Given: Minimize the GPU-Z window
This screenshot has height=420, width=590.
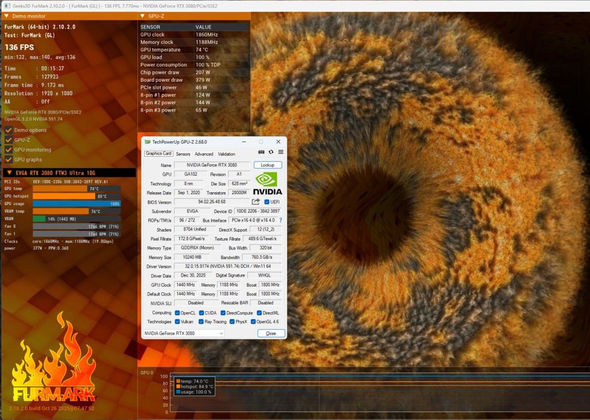Looking at the screenshot, I should [x=244, y=142].
